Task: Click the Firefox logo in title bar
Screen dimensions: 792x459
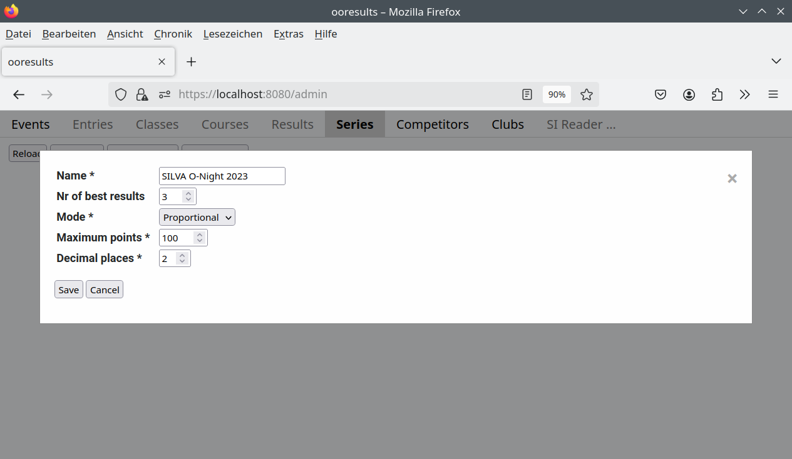Action: 11,11
